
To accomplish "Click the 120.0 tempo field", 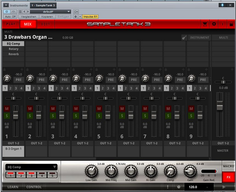I will tap(193, 187).
